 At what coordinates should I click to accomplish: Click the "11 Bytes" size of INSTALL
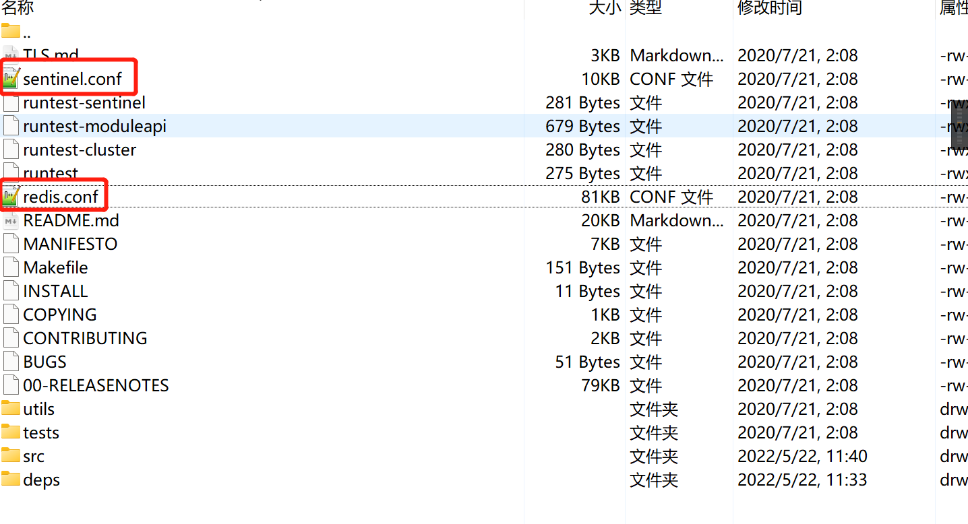pyautogui.click(x=588, y=291)
